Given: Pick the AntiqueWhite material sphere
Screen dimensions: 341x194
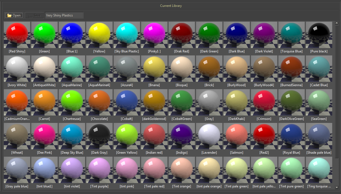Looking at the screenshot, I should tap(44, 69).
